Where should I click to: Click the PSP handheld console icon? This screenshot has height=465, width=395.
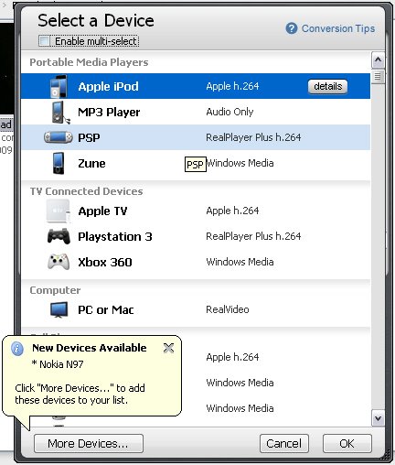[59, 137]
